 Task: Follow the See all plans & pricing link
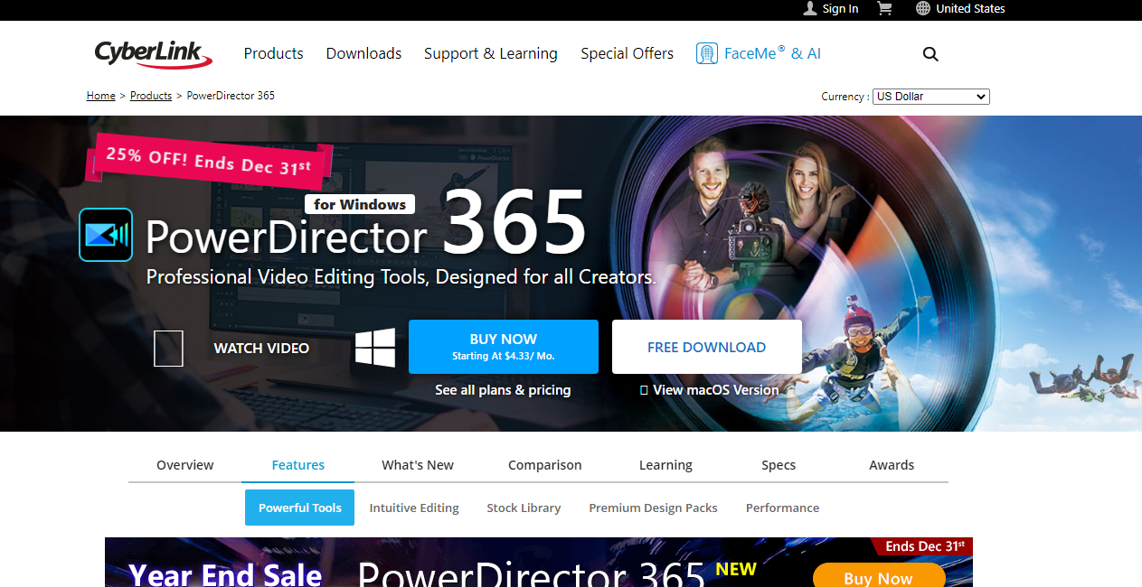(503, 390)
